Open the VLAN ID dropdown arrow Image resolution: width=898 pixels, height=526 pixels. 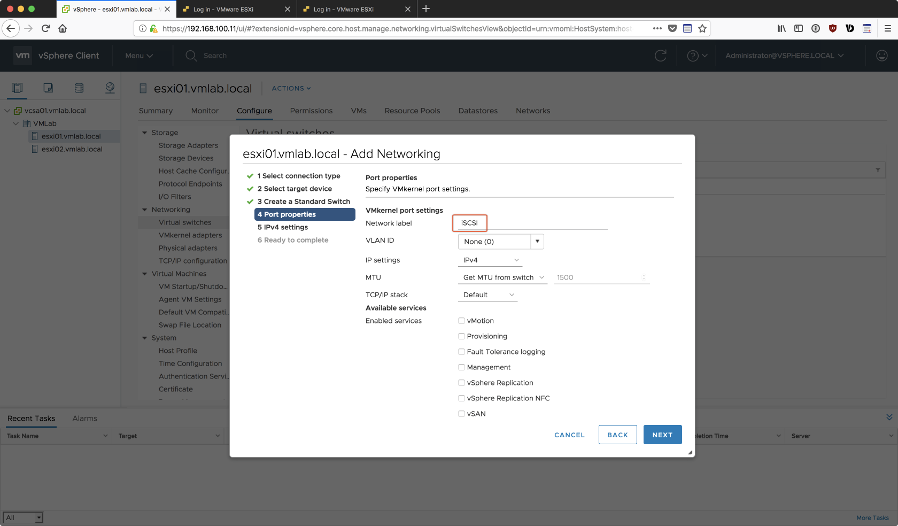[x=537, y=242]
